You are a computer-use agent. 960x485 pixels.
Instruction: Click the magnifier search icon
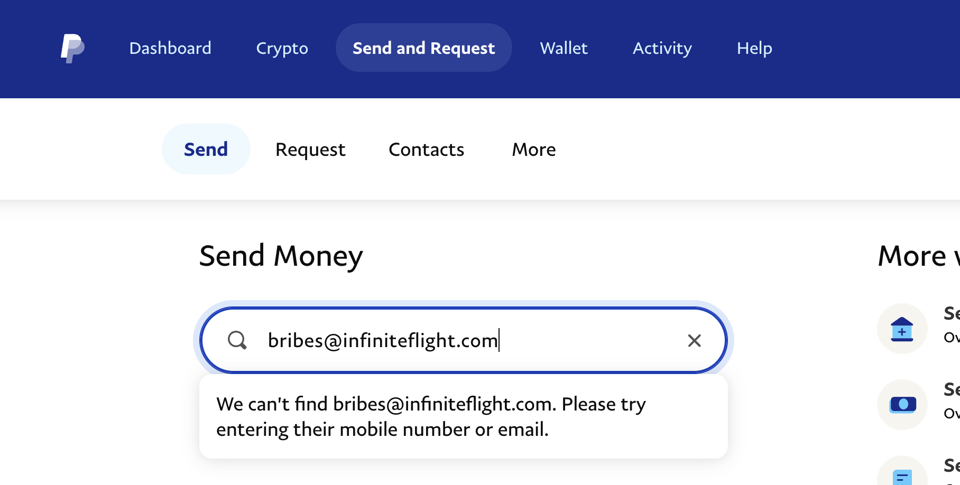pos(237,340)
